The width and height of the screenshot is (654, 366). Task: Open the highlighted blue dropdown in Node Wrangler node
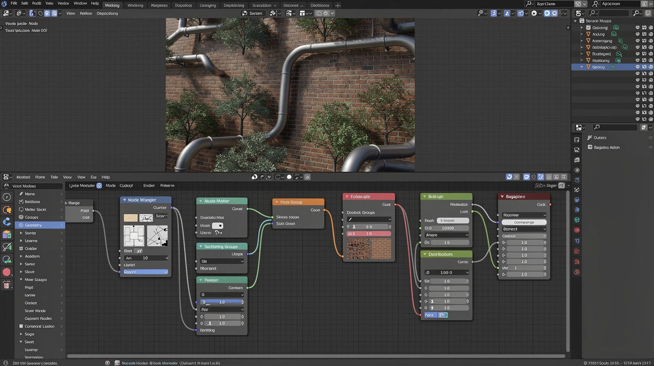[x=145, y=272]
